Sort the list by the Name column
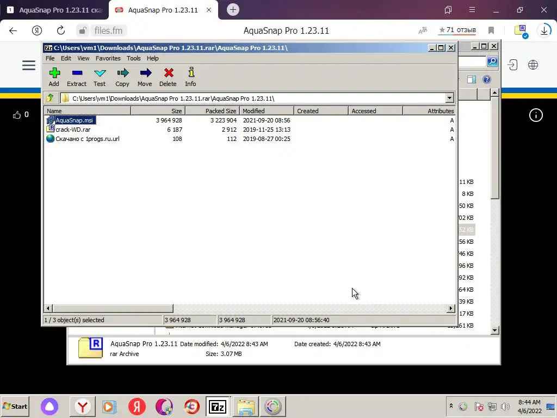The height and width of the screenshot is (418, 557). pyautogui.click(x=88, y=111)
